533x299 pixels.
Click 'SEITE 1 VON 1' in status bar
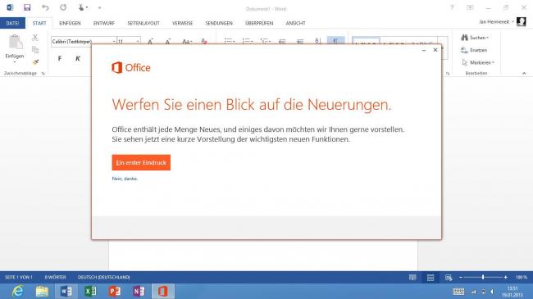[x=18, y=277]
